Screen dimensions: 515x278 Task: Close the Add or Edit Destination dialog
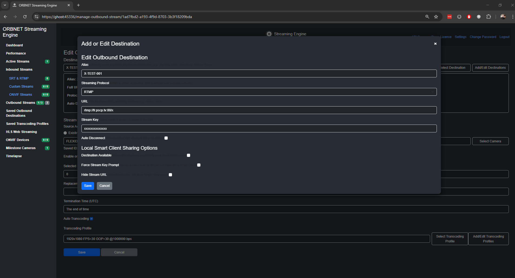[435, 44]
